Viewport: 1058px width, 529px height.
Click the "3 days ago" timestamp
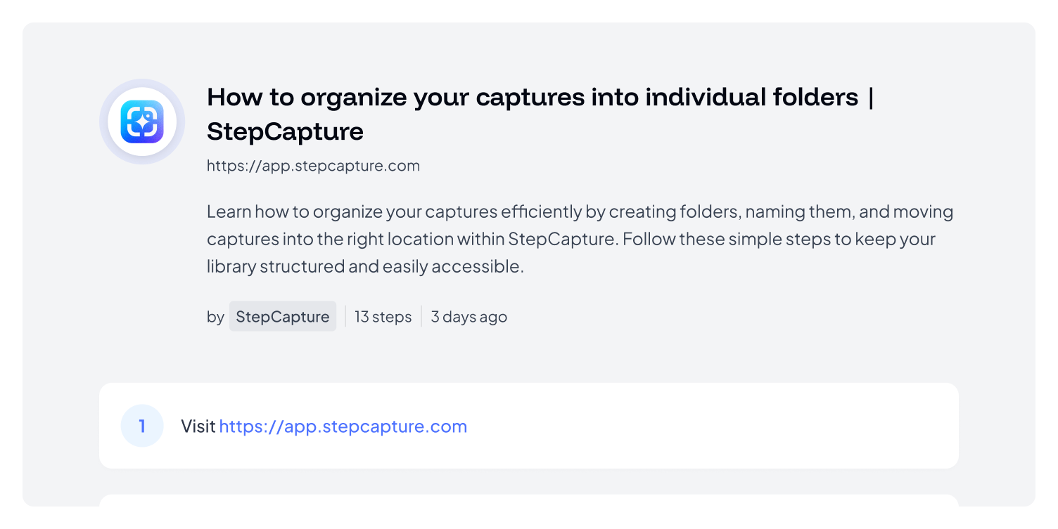point(469,317)
